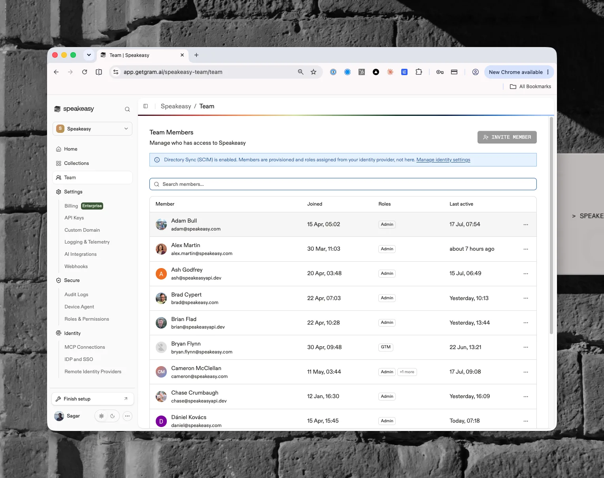
Task: Open the Chrome extensions puzzle icon
Action: 419,72
